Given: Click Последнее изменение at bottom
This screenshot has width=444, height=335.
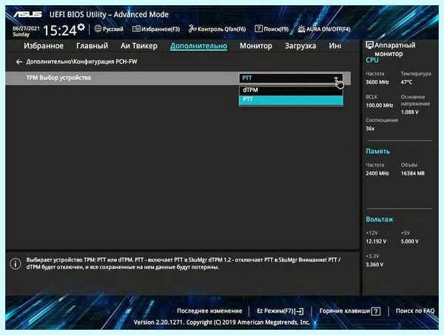Looking at the screenshot, I should (x=209, y=311).
